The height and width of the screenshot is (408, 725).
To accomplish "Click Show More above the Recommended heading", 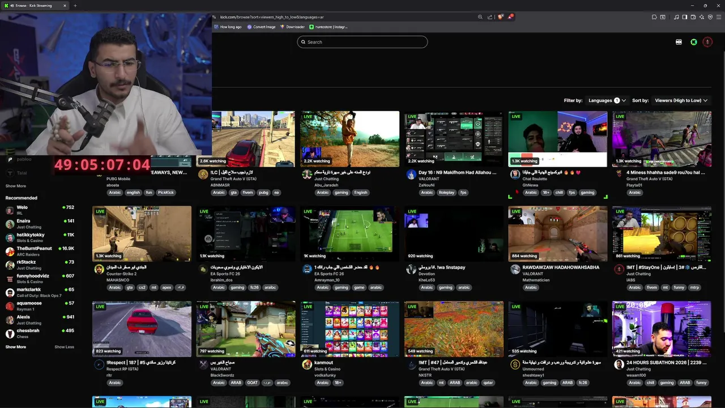I will [15, 186].
